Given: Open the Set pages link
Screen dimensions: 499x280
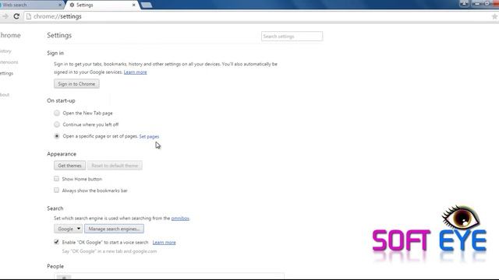Looking at the screenshot, I should (149, 136).
